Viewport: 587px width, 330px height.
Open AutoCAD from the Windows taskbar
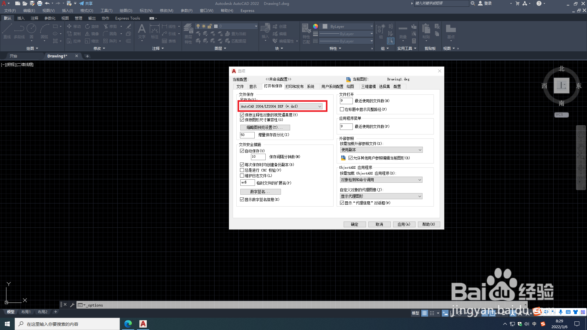[x=143, y=324]
